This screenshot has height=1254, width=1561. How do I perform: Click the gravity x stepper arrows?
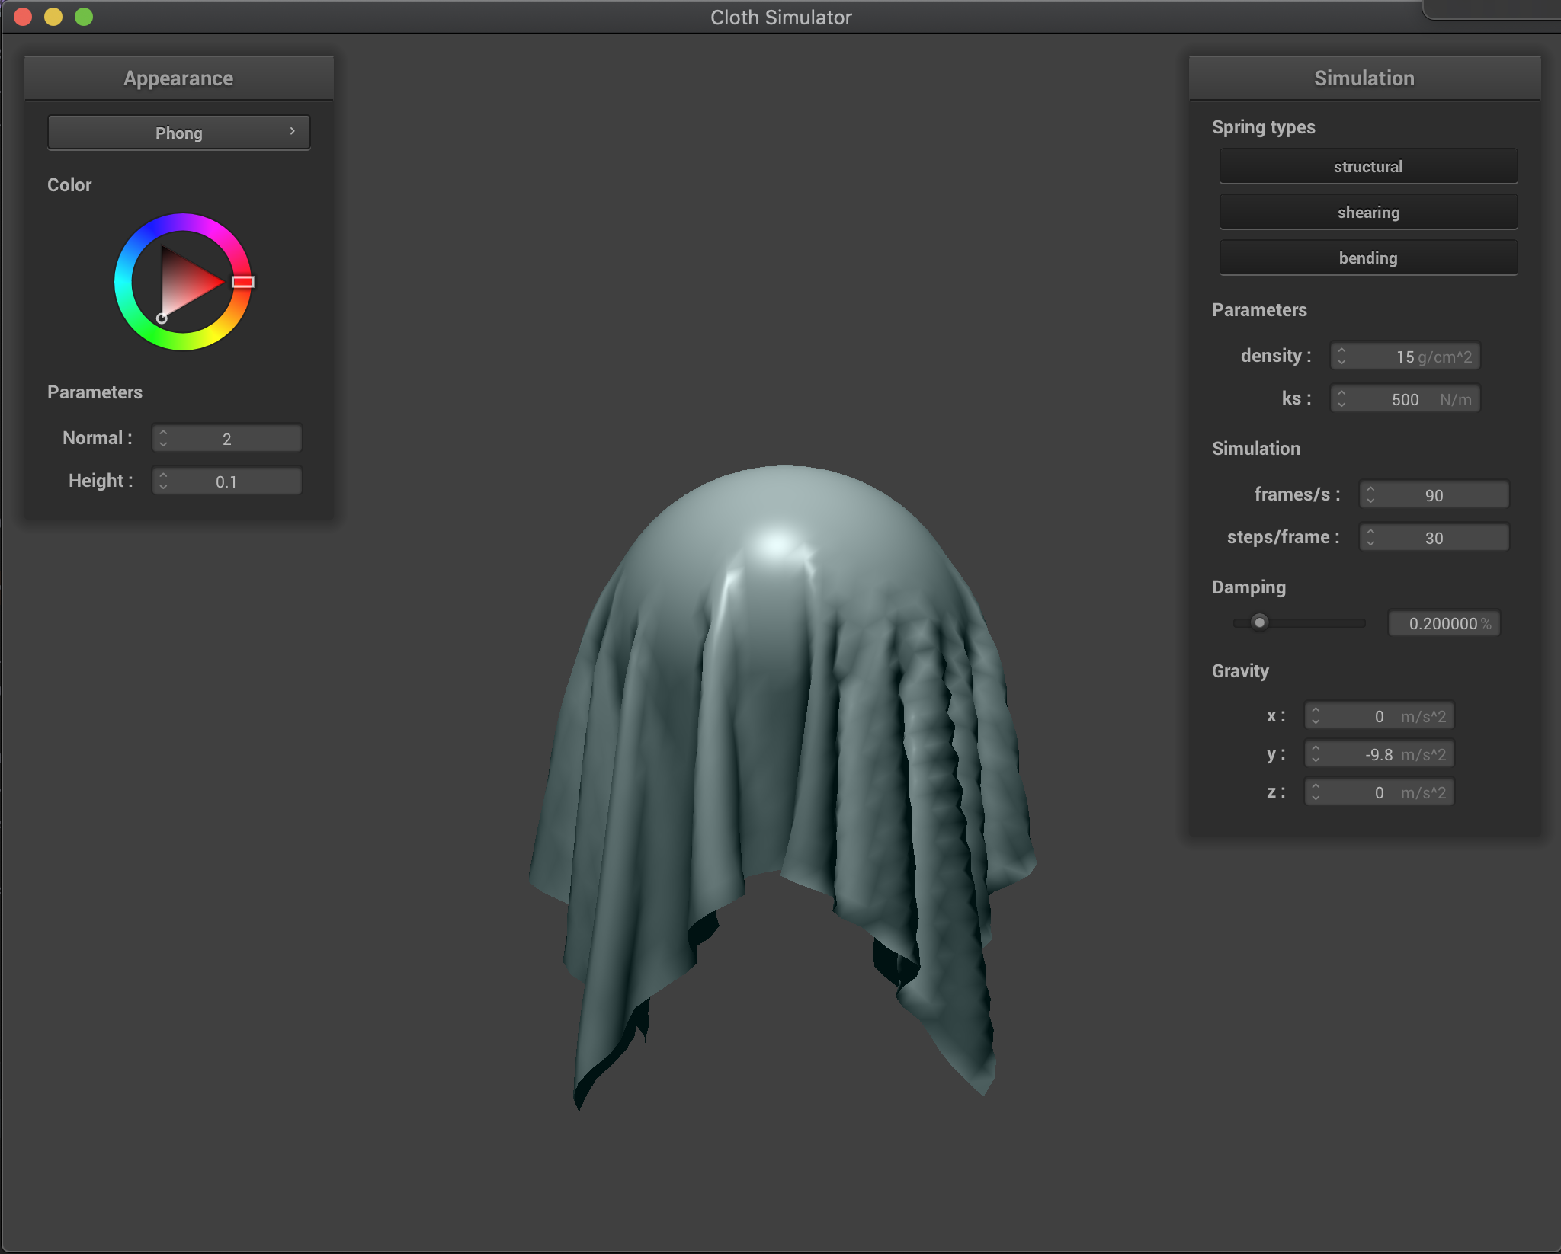pos(1316,715)
